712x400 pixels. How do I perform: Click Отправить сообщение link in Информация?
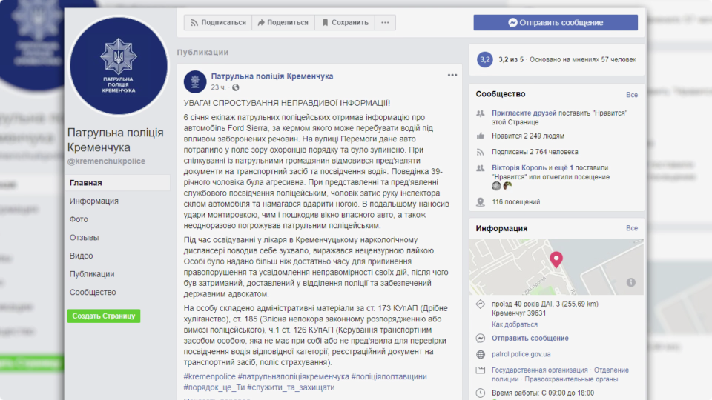click(530, 338)
